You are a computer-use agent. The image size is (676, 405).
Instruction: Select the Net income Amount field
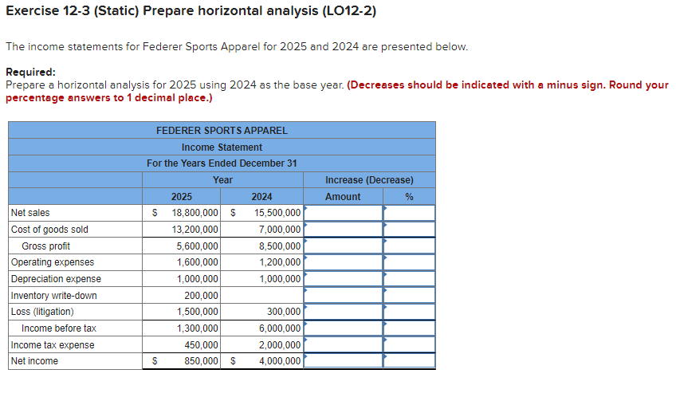343,361
